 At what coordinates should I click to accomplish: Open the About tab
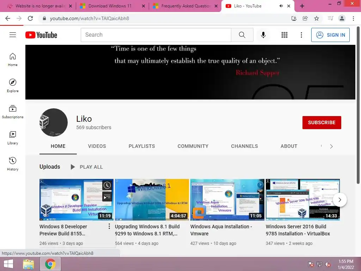(x=289, y=146)
